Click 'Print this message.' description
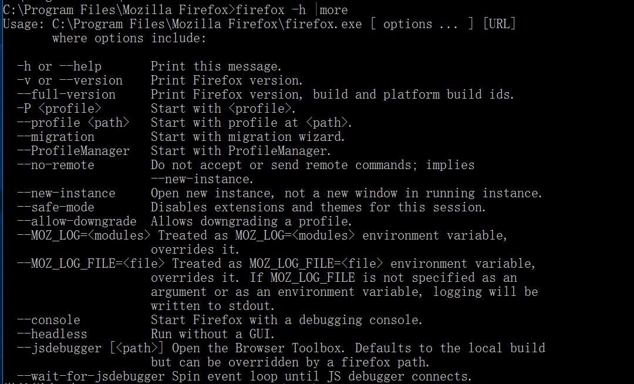 [x=216, y=66]
